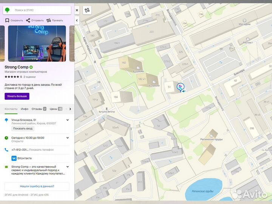Select building 42 on the map
Viewport: 272px width, 204px height.
pos(235,81)
